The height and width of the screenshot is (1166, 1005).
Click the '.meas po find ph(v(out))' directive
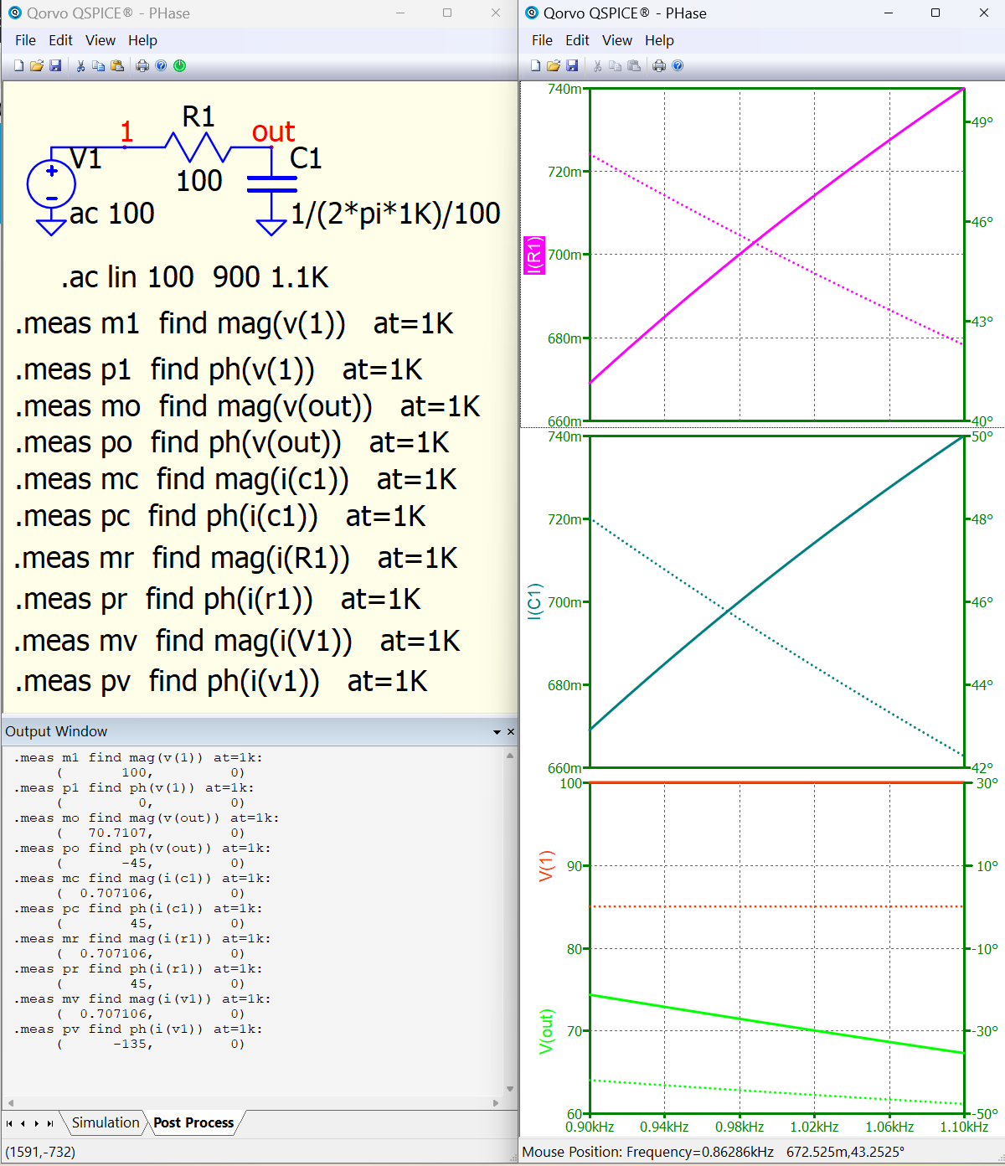(232, 442)
